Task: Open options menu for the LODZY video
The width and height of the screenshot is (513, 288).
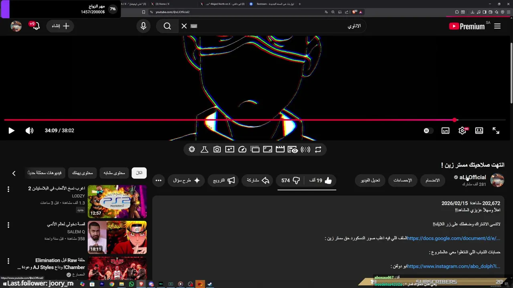Action: 8,189
